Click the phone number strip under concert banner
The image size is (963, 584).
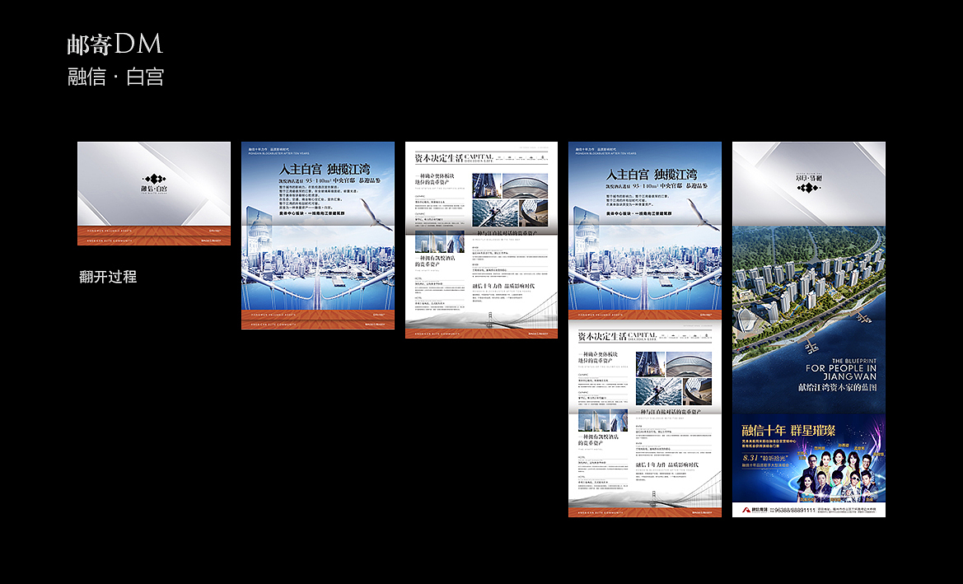809,510
